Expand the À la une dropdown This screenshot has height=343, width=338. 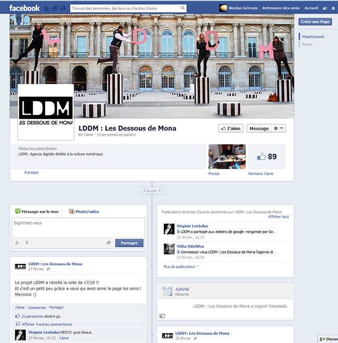[x=152, y=190]
